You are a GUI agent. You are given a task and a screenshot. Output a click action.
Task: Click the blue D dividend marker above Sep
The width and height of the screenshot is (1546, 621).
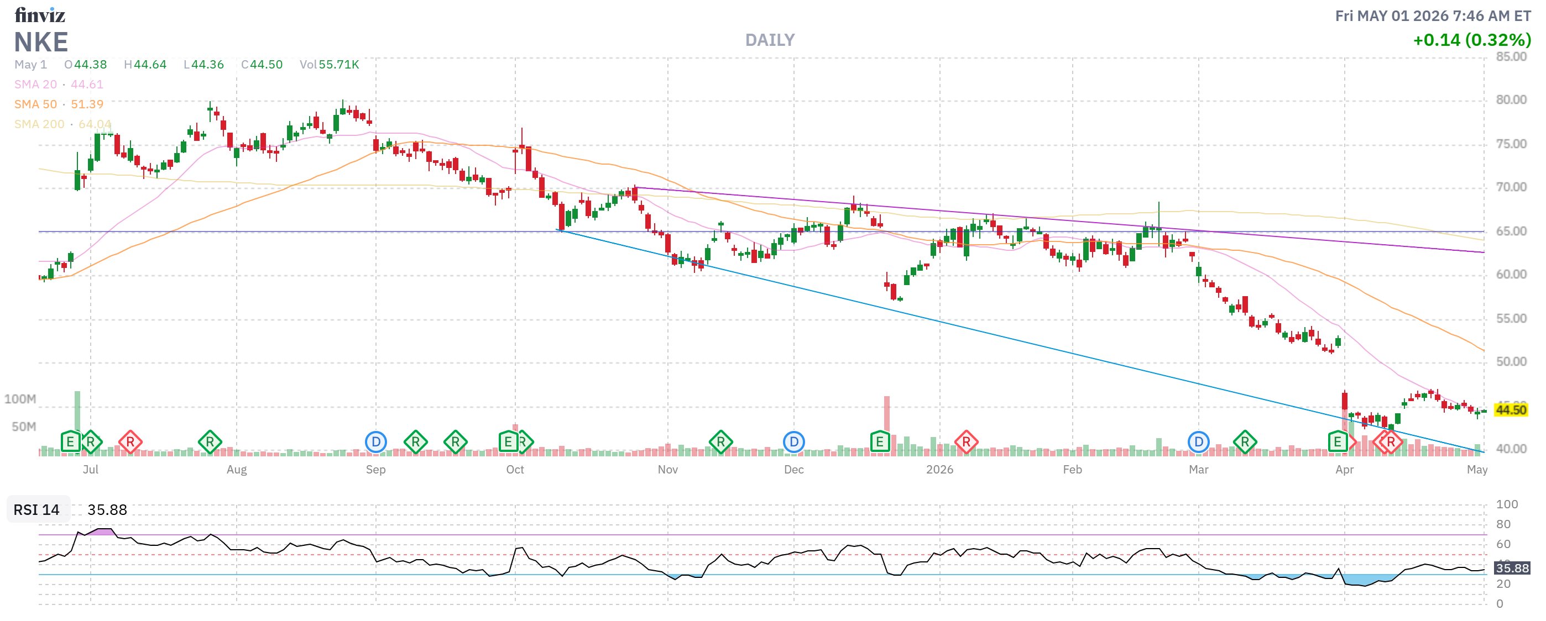[375, 443]
